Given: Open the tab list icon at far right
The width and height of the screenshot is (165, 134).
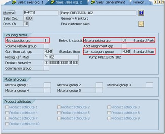Looking at the screenshot, I should pyautogui.click(x=163, y=2).
